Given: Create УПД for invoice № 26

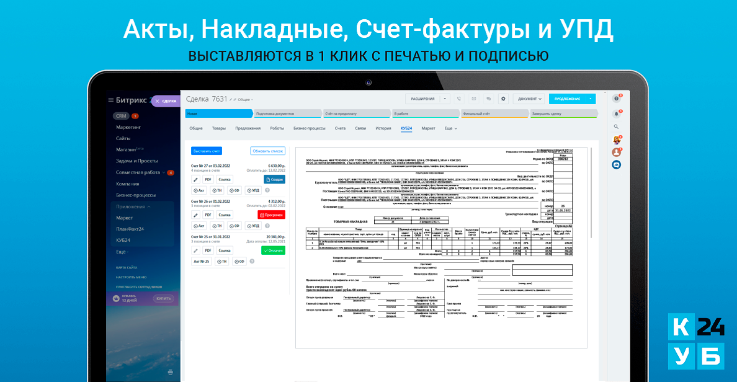Looking at the screenshot, I should click(253, 226).
